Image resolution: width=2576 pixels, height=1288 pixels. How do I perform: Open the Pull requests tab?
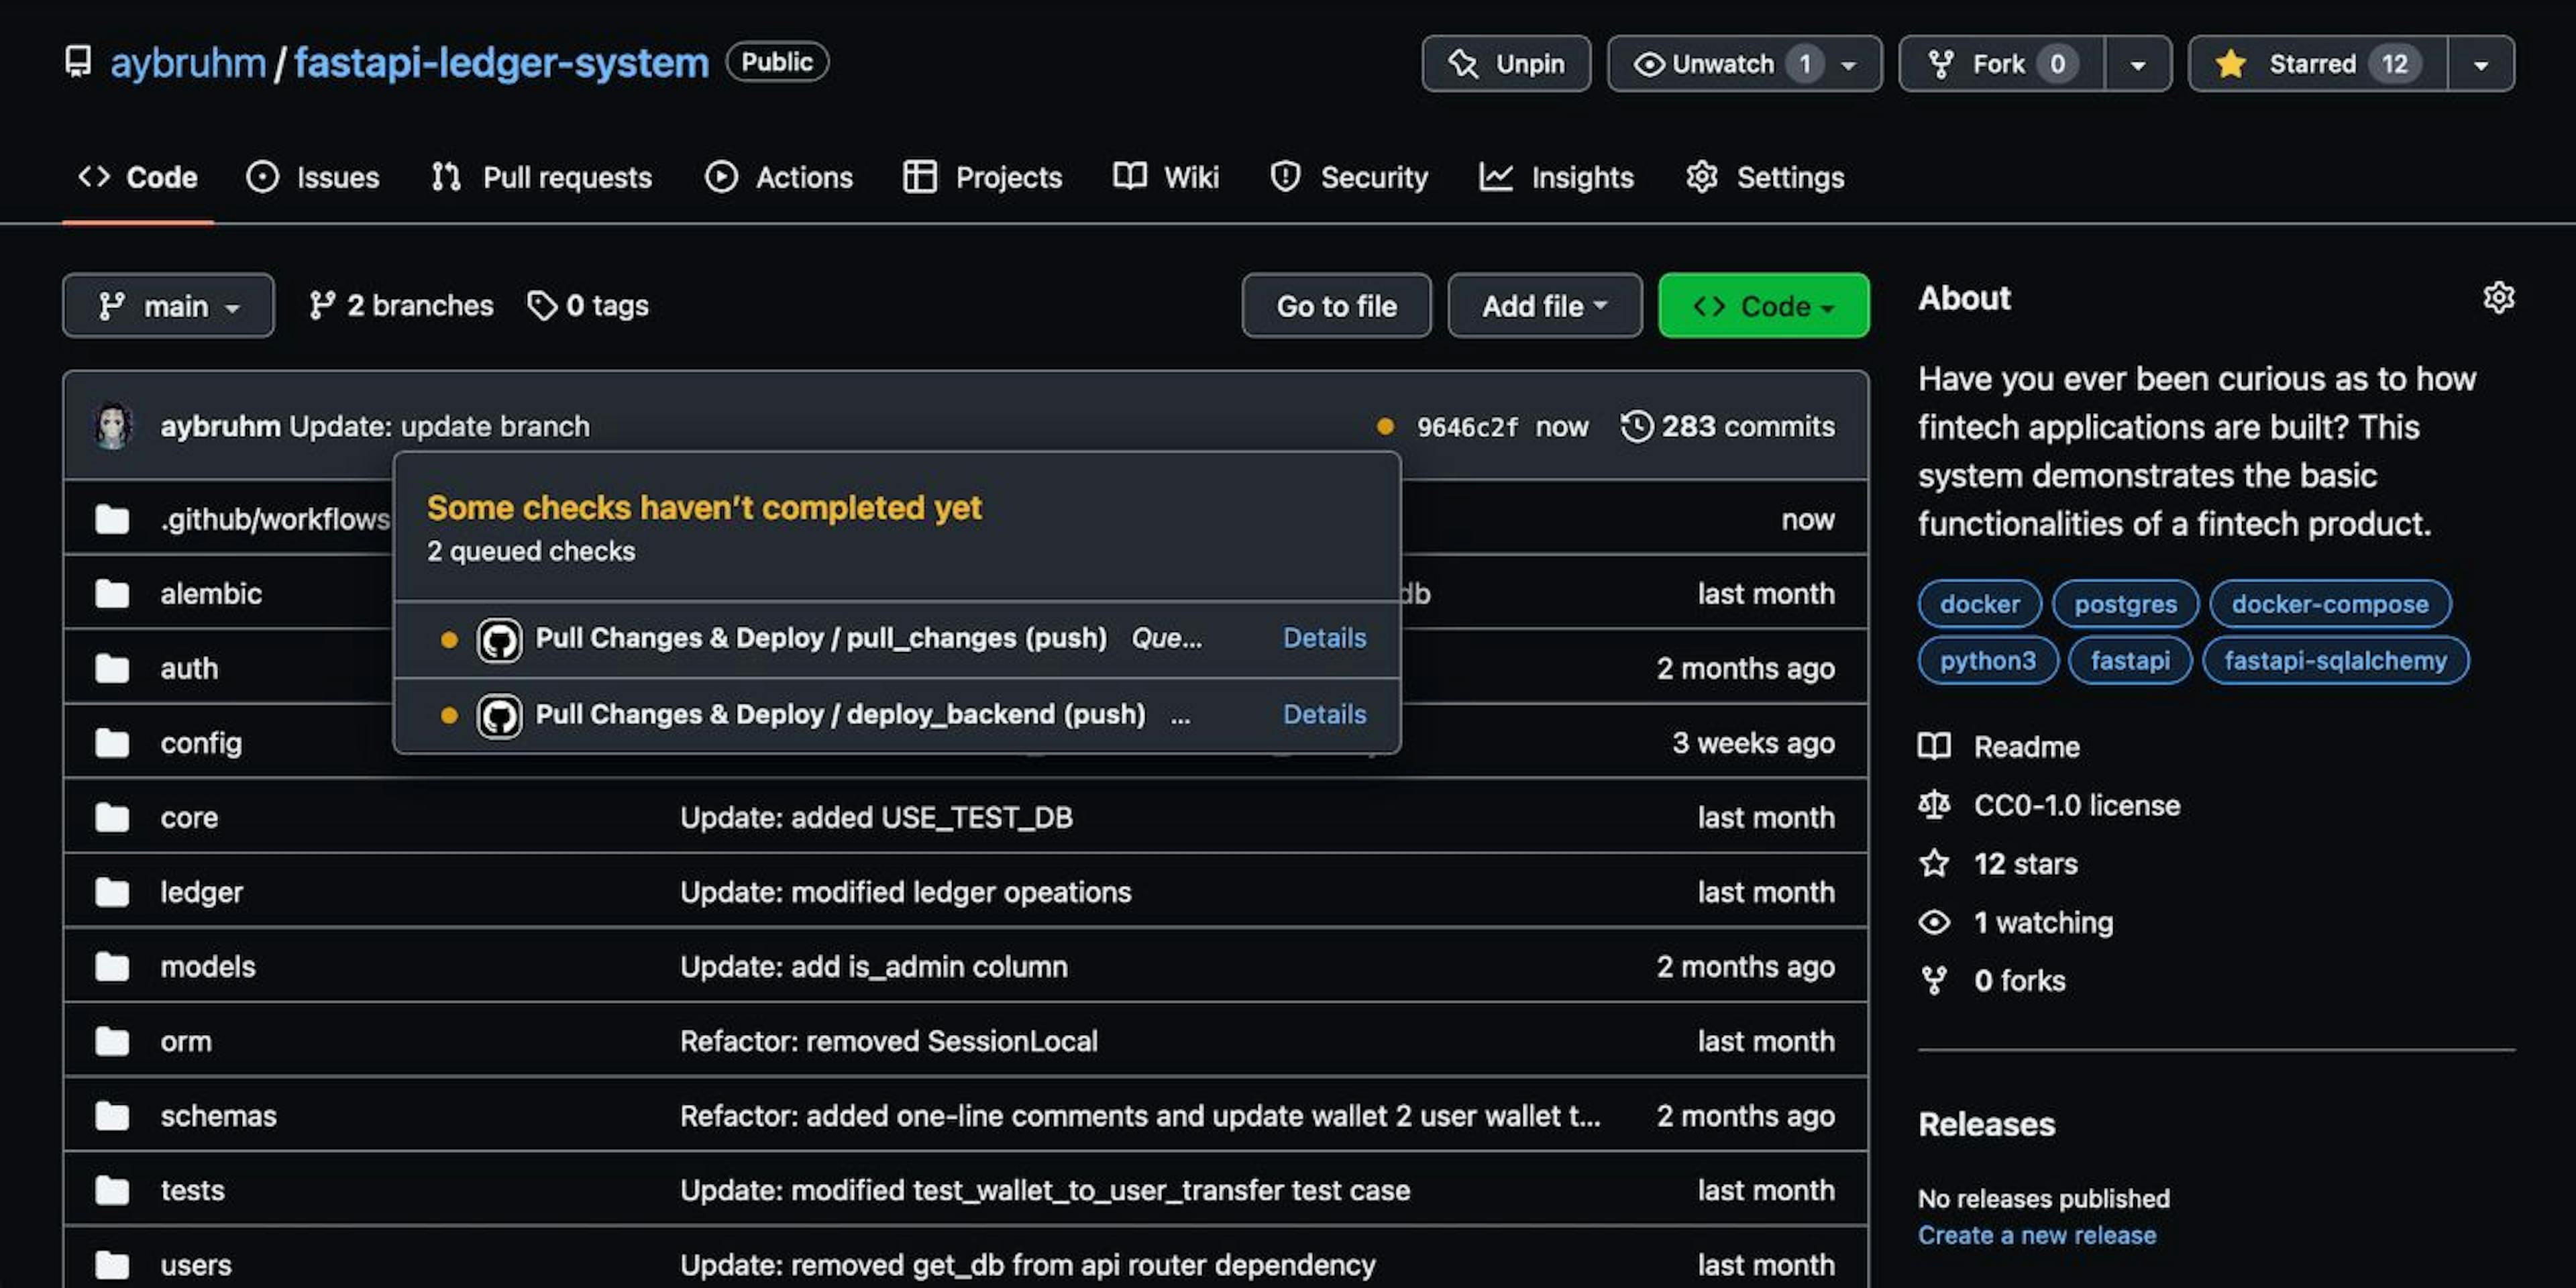tap(542, 177)
